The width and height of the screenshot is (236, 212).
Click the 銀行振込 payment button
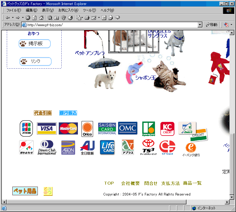click(x=68, y=113)
